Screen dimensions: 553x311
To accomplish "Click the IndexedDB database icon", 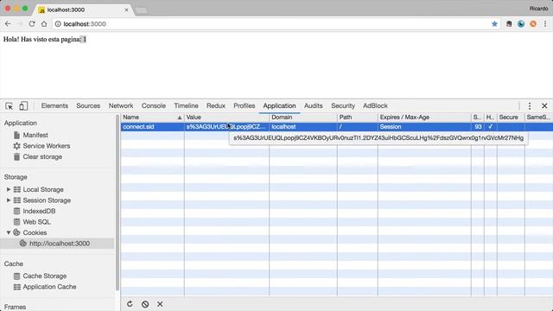I will [x=16, y=211].
